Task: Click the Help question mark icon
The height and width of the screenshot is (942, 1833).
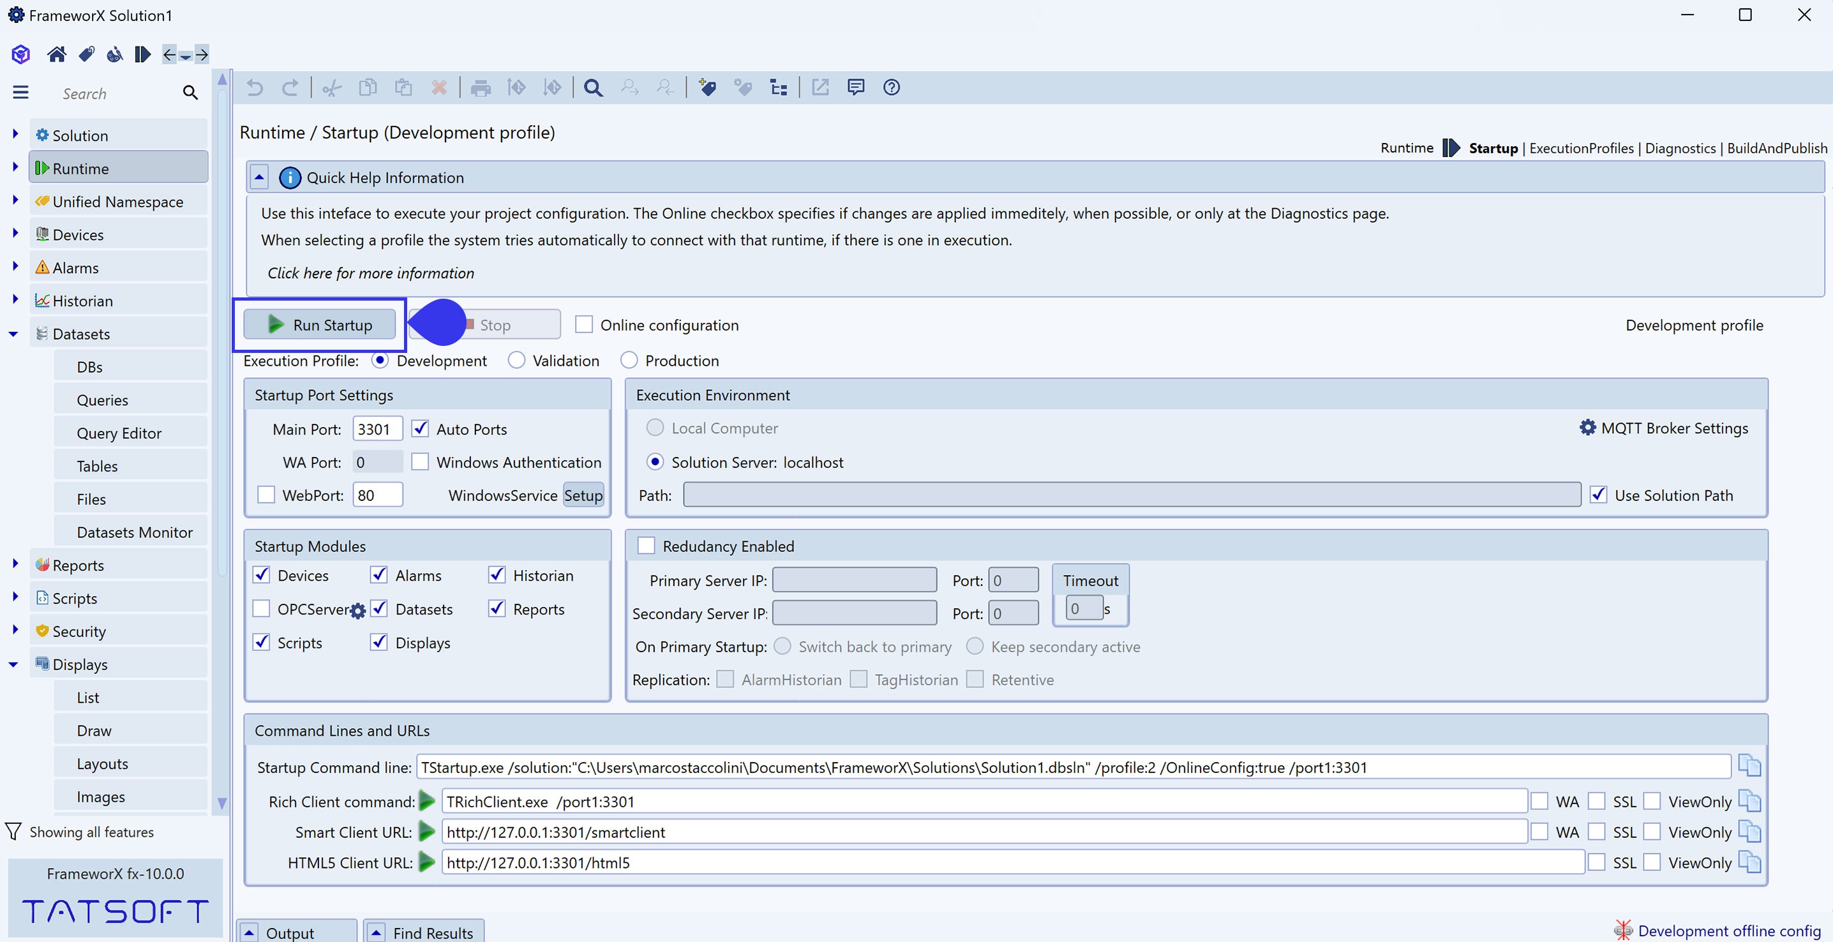Action: click(892, 87)
